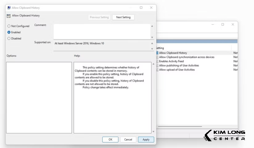Select the Enabled radio button
The width and height of the screenshot is (254, 148).
[9, 32]
